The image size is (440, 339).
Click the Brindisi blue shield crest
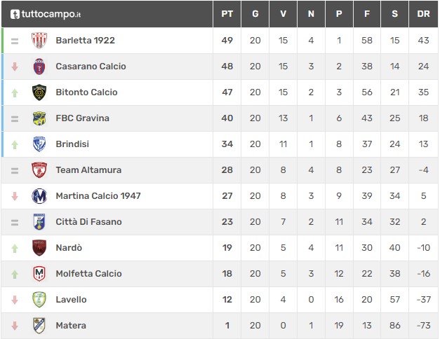[39, 144]
